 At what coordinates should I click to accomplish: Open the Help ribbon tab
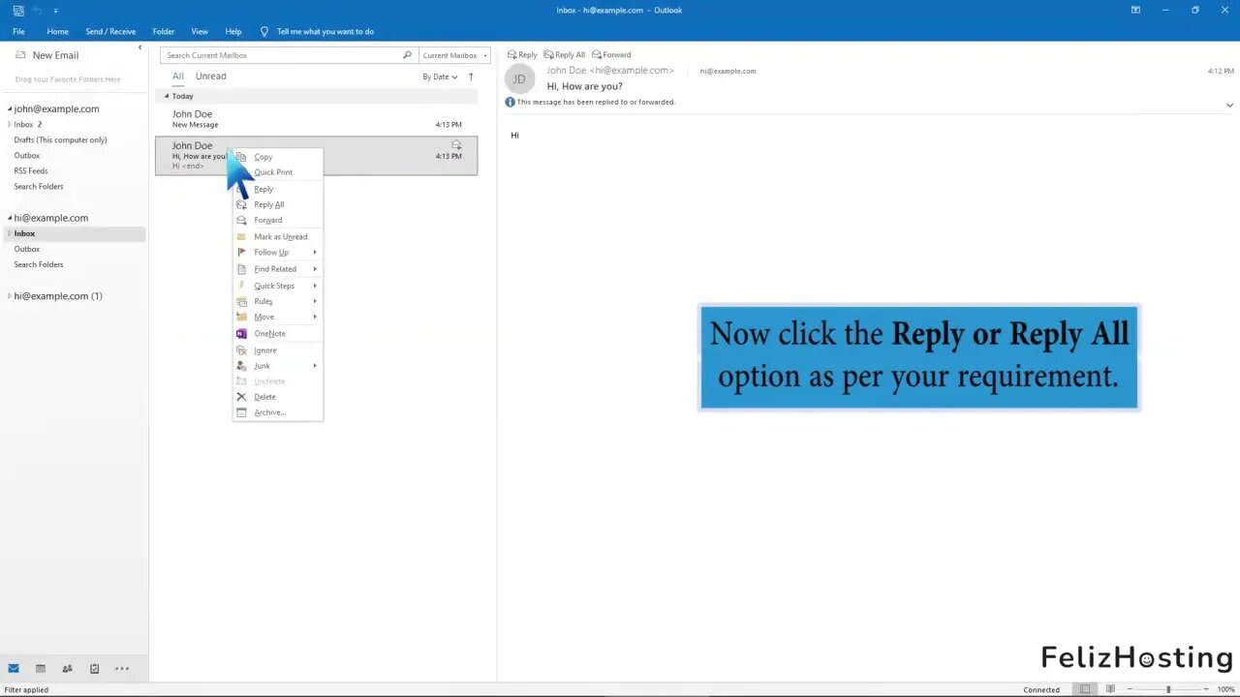click(x=233, y=32)
